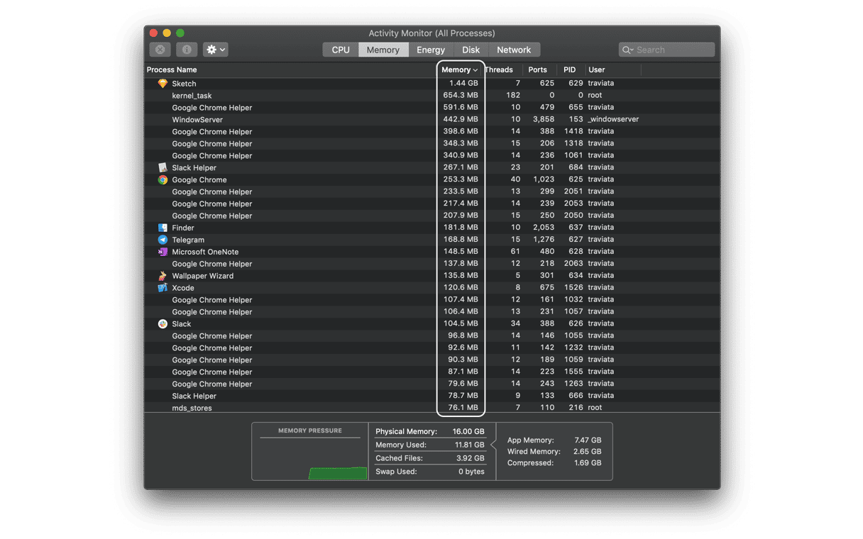The image size is (863, 539).
Task: Click into the Search field
Action: click(x=673, y=50)
